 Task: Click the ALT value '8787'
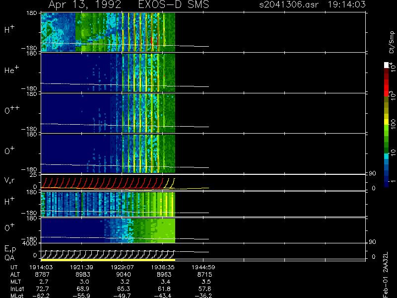pos(42,275)
